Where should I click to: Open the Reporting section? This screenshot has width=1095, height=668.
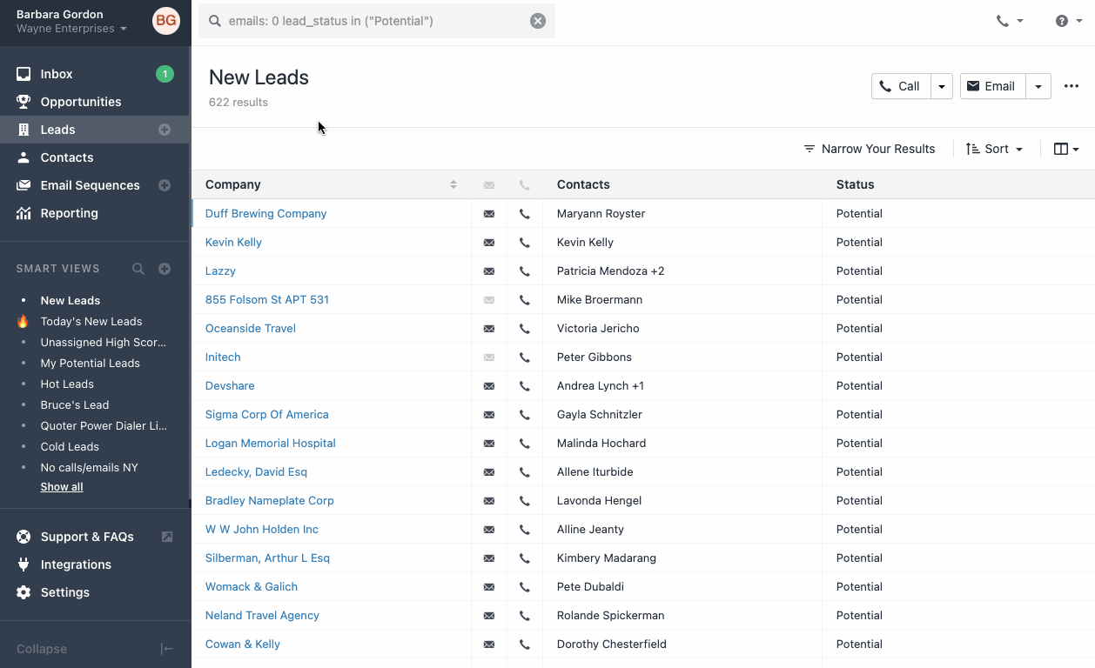point(68,213)
